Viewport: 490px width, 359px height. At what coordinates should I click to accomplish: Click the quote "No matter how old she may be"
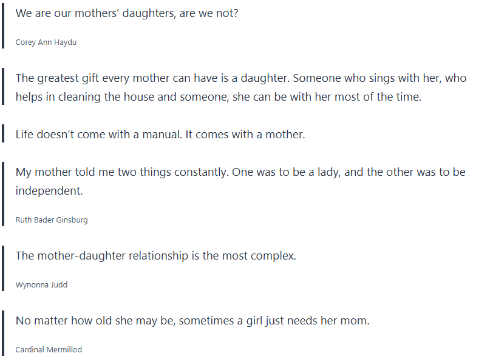click(192, 320)
